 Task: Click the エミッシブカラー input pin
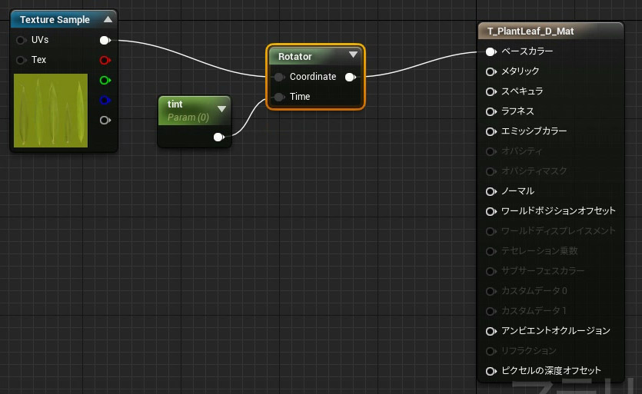(x=490, y=131)
